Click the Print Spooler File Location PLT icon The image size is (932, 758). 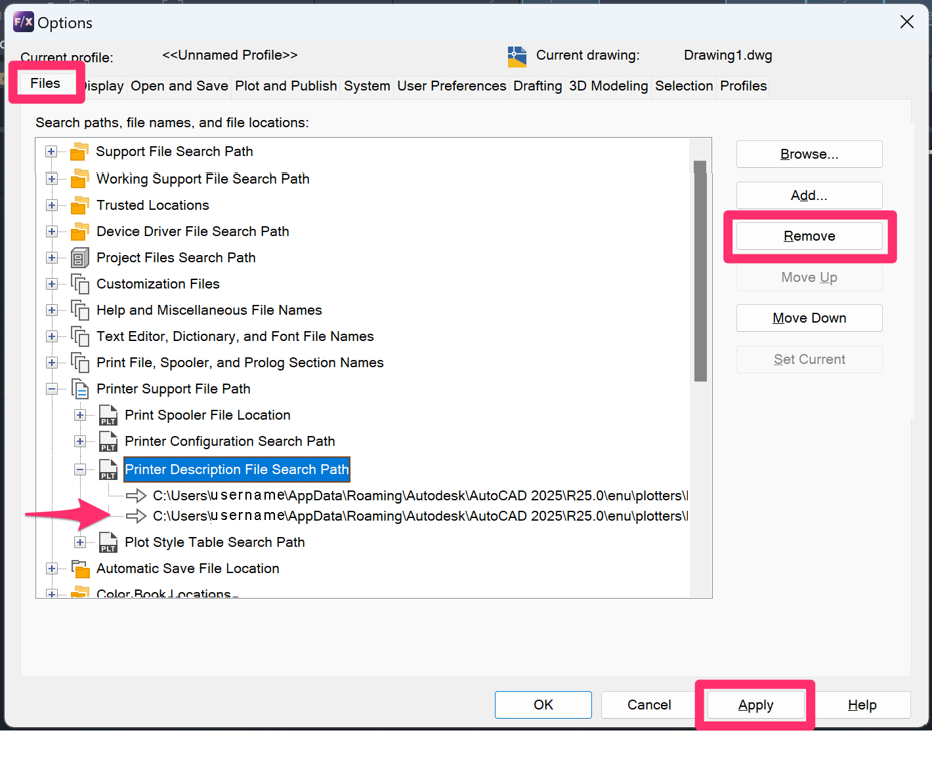click(x=108, y=415)
